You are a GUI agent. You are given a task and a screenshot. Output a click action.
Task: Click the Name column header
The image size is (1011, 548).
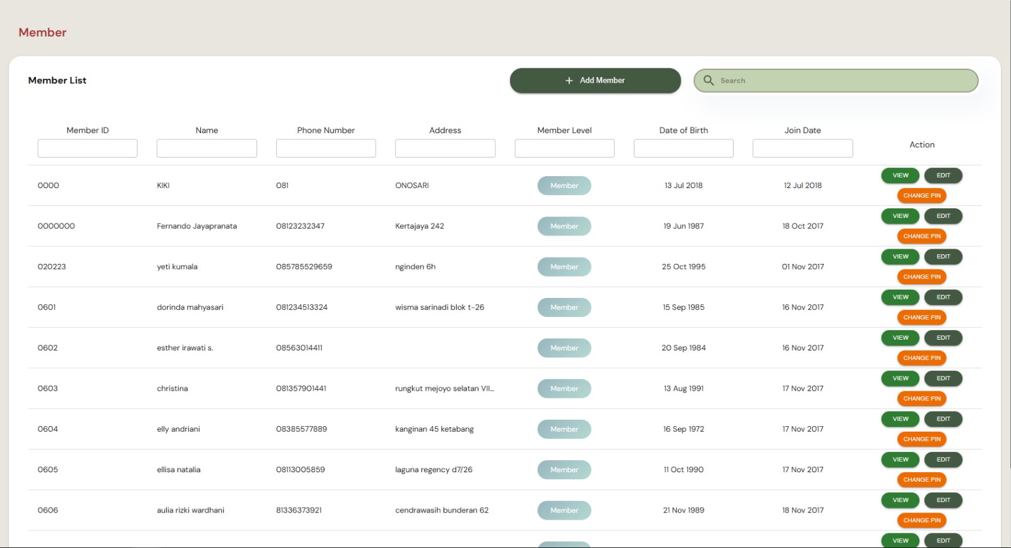(207, 130)
